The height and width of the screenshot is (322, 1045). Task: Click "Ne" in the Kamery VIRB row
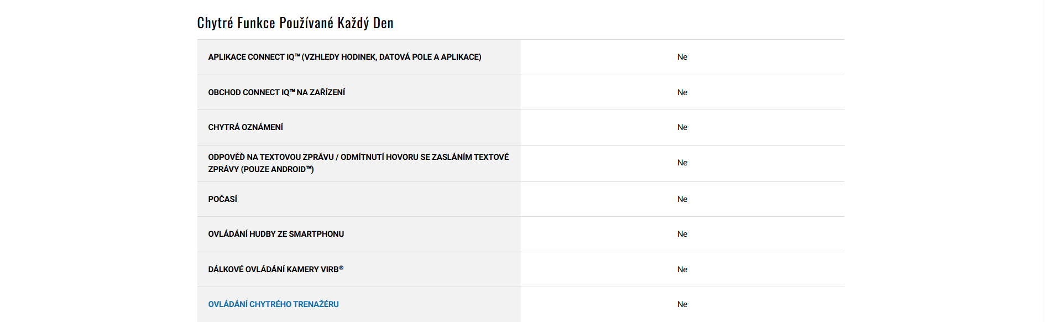[x=682, y=269]
